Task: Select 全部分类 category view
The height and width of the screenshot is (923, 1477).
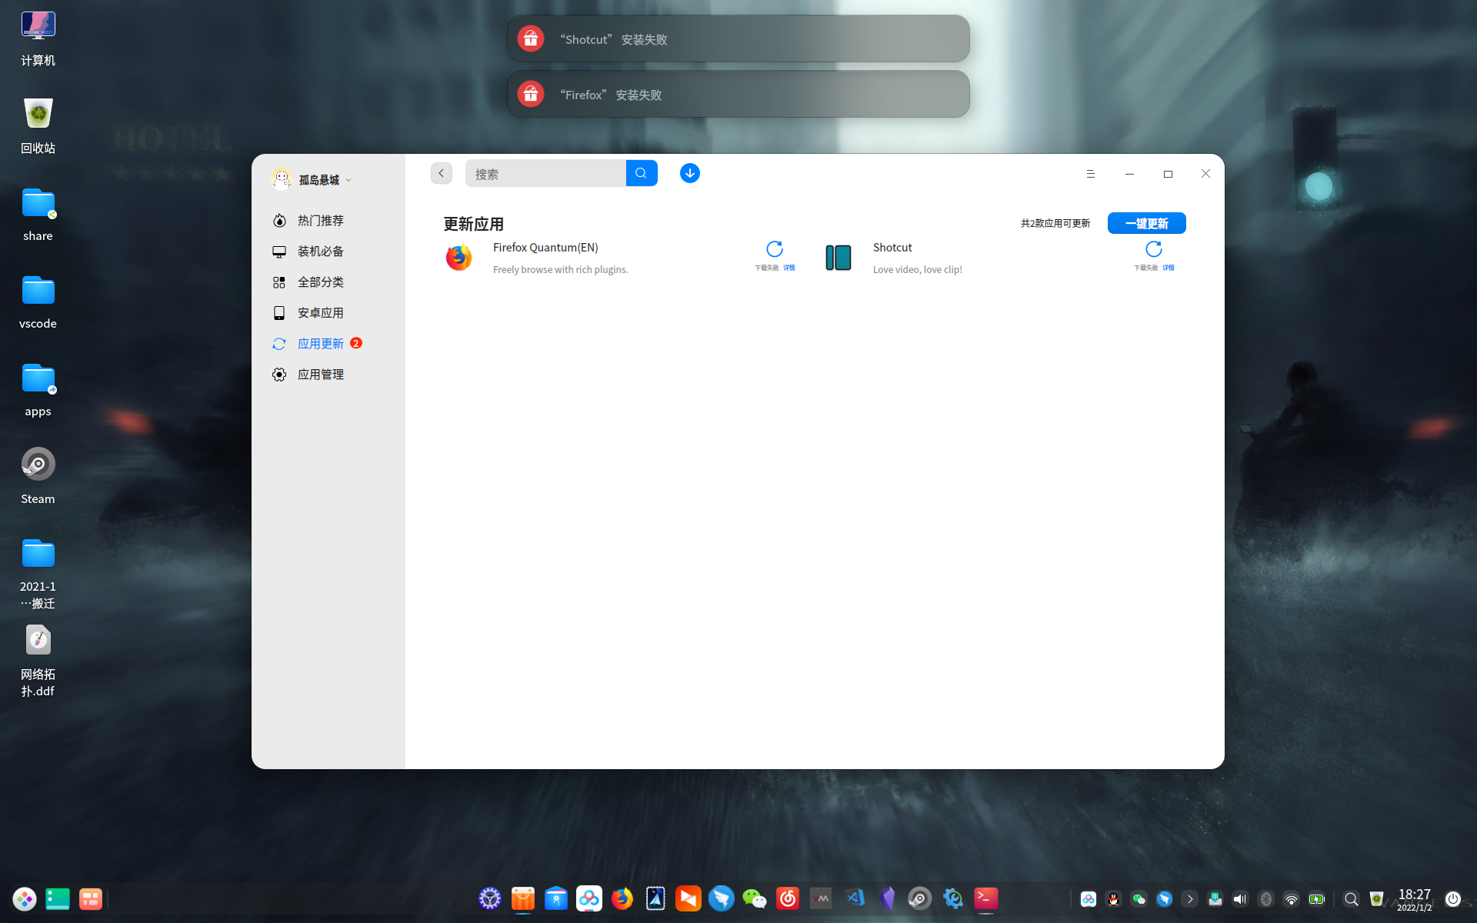Action: 320,282
